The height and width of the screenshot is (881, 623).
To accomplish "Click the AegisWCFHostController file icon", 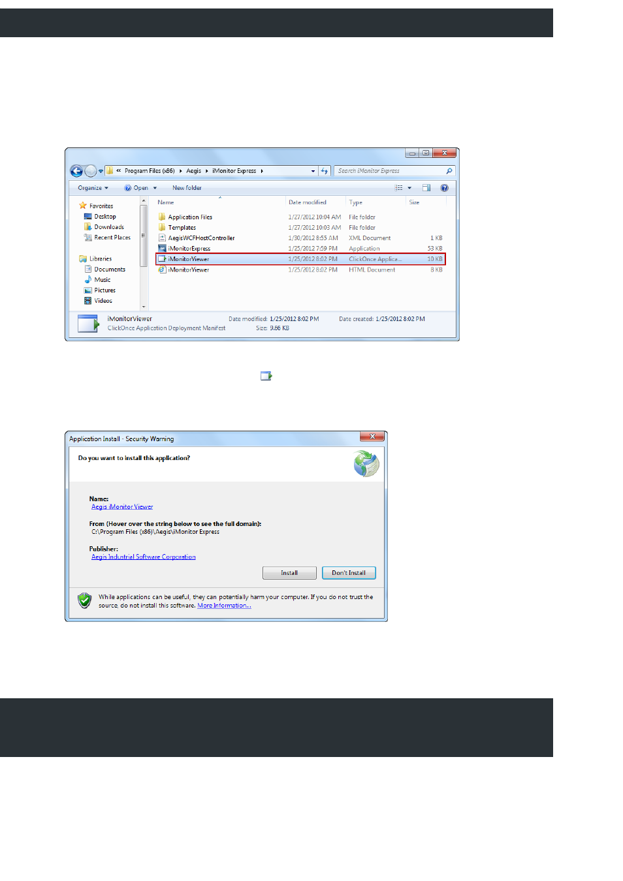I will (162, 238).
